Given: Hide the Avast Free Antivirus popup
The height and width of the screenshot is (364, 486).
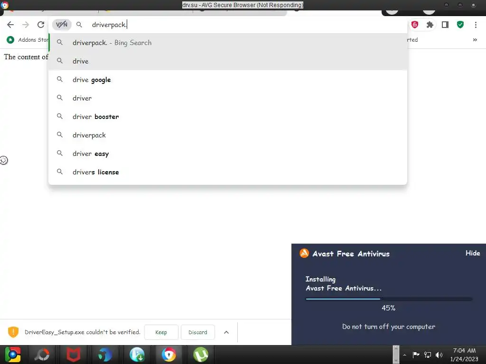Looking at the screenshot, I should point(473,253).
